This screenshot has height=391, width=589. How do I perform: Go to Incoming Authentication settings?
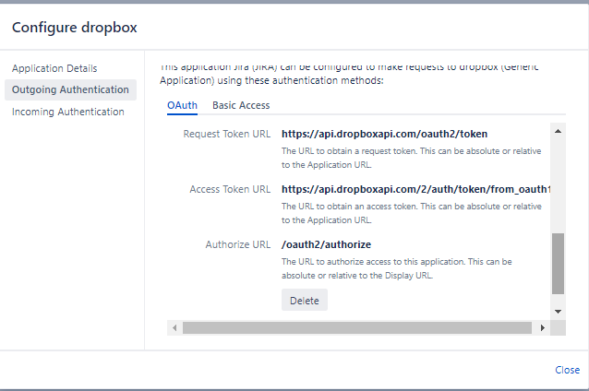pos(68,112)
